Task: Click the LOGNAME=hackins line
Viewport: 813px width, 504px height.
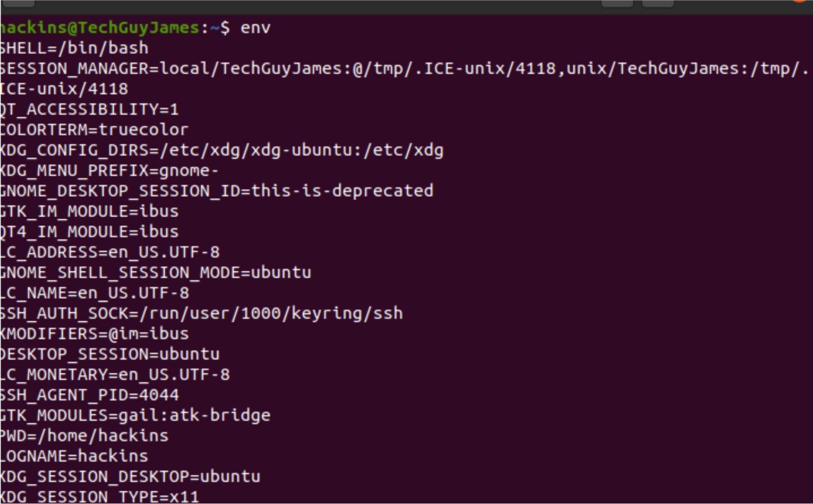Action: 74,456
